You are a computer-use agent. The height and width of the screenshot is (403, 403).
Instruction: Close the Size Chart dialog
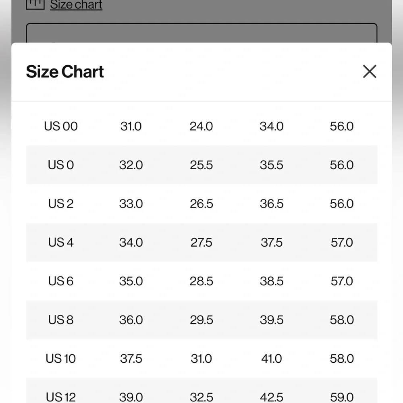(369, 72)
